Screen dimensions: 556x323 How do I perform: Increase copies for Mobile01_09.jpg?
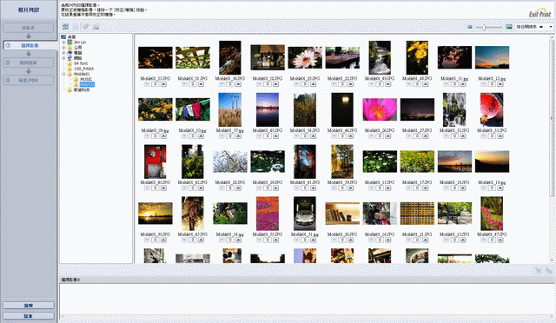click(x=163, y=136)
